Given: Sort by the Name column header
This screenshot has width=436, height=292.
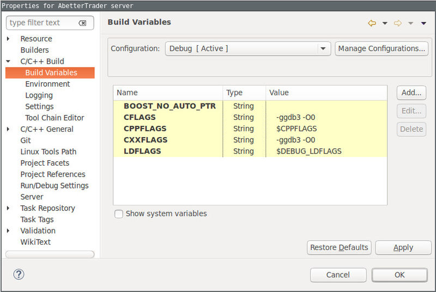Looking at the screenshot, I should (168, 93).
